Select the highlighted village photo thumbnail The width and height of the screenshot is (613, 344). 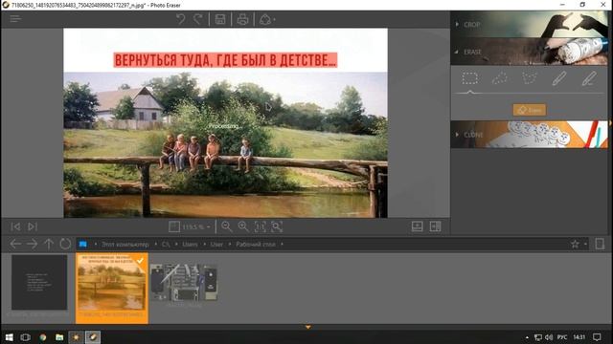tap(112, 288)
